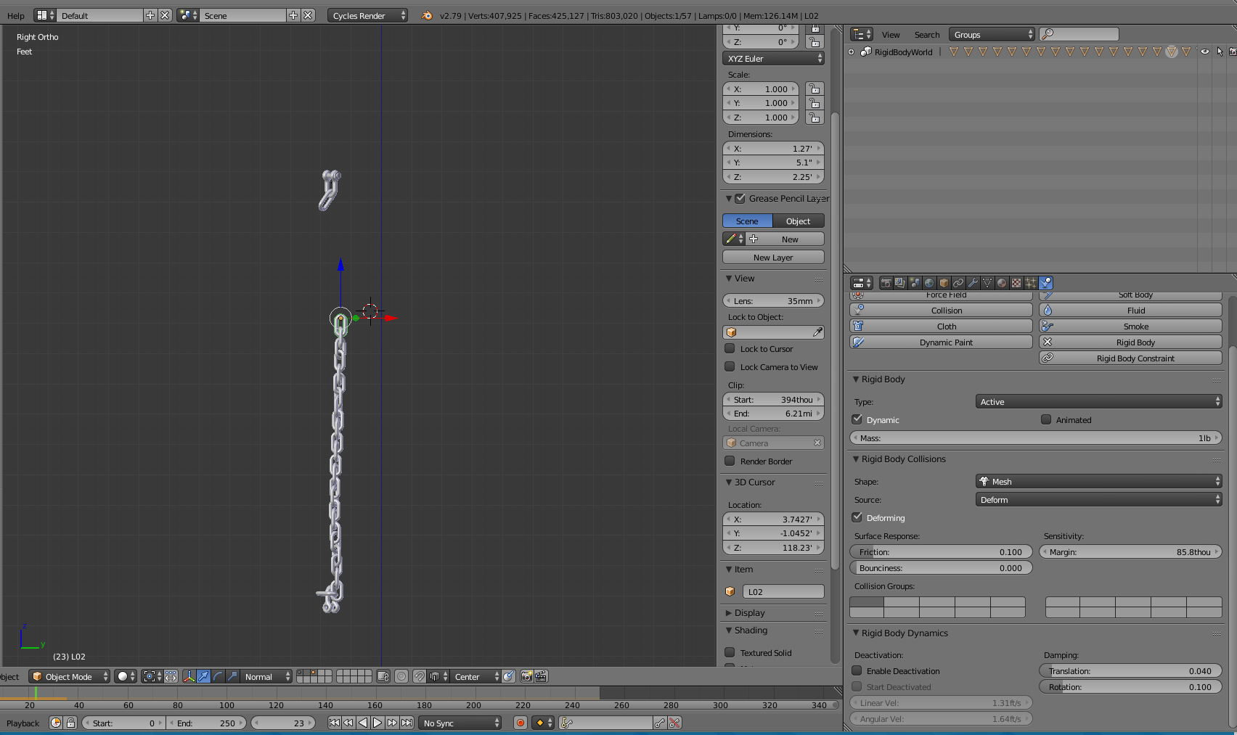This screenshot has height=735, width=1237.
Task: Toggle the Deforming checkbox
Action: (x=857, y=517)
